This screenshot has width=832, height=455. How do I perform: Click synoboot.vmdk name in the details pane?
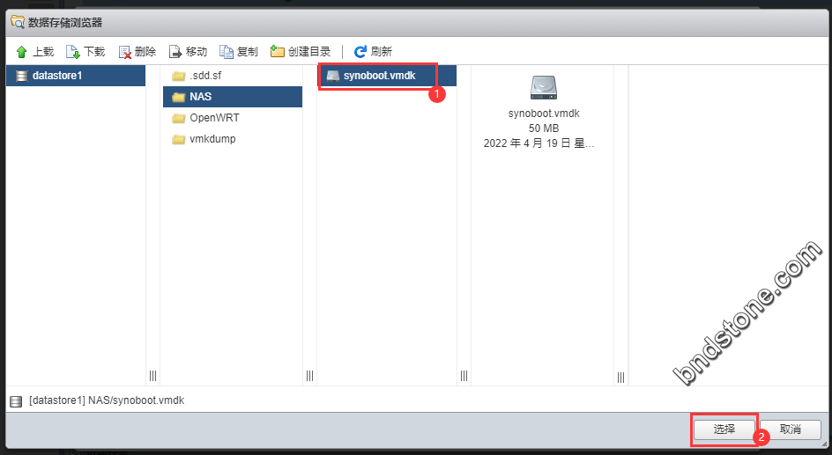click(x=544, y=114)
